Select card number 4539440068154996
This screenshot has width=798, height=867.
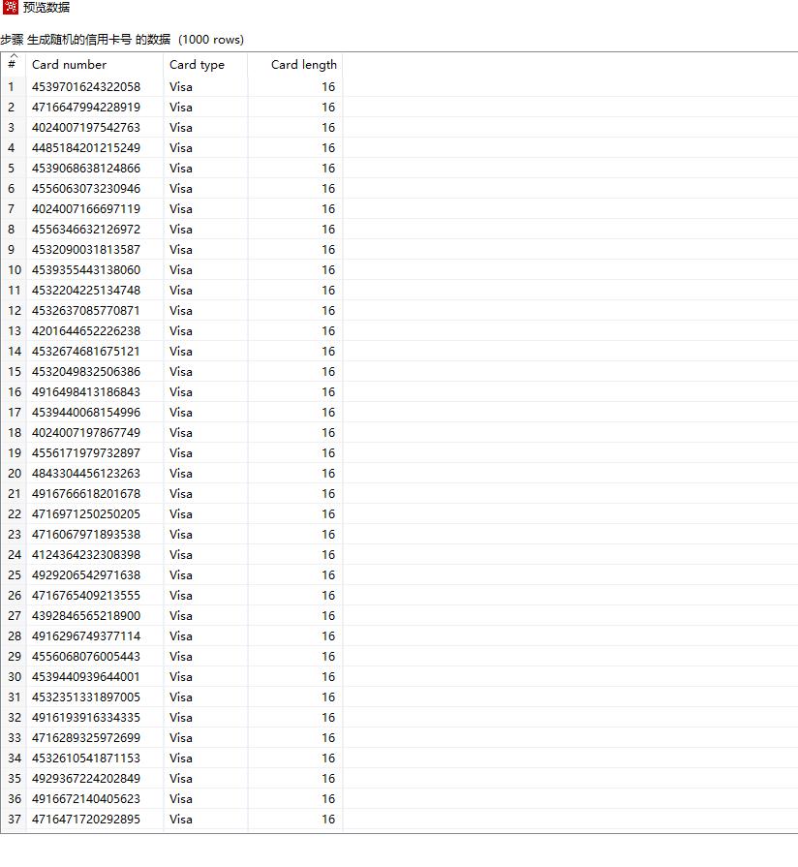(86, 413)
